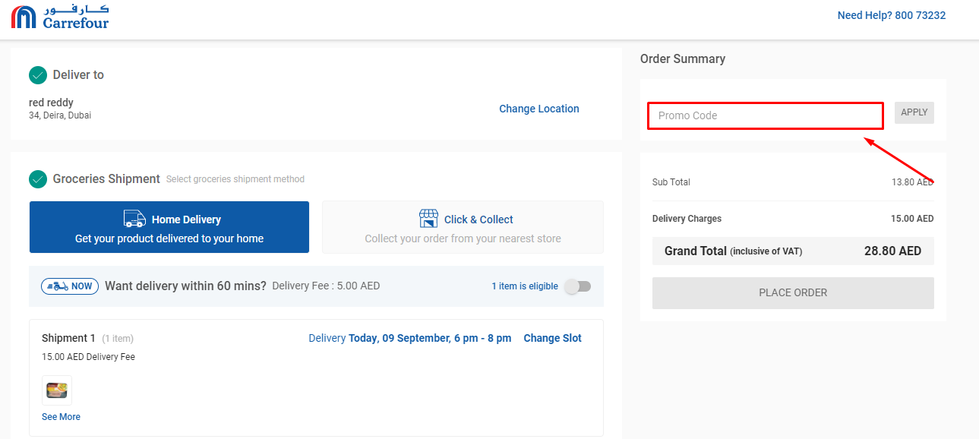Click the Change Location link
Image resolution: width=979 pixels, height=439 pixels.
tap(539, 109)
